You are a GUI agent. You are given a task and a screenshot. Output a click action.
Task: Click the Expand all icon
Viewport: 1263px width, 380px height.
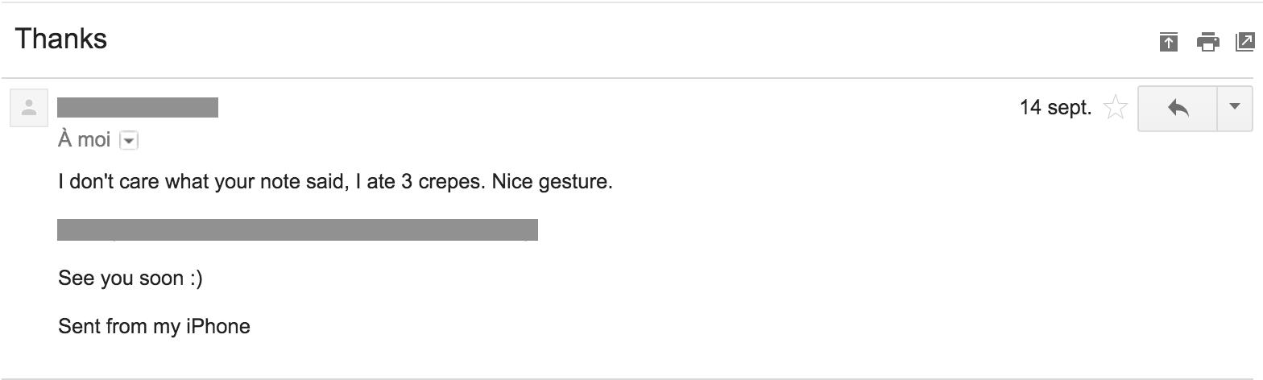[x=1168, y=42]
